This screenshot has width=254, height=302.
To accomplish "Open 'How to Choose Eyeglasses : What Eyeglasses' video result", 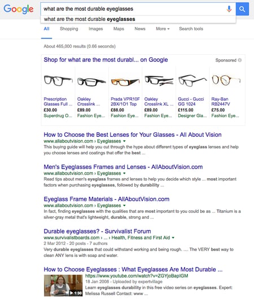I will 133,269.
